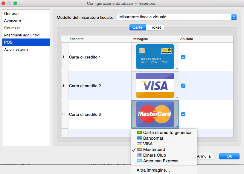Switch to the Ticket tab
The width and height of the screenshot is (244, 174).
tap(155, 27)
